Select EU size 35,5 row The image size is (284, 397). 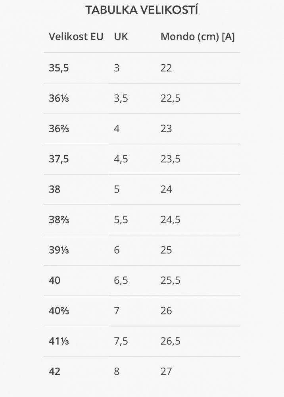[x=142, y=68]
